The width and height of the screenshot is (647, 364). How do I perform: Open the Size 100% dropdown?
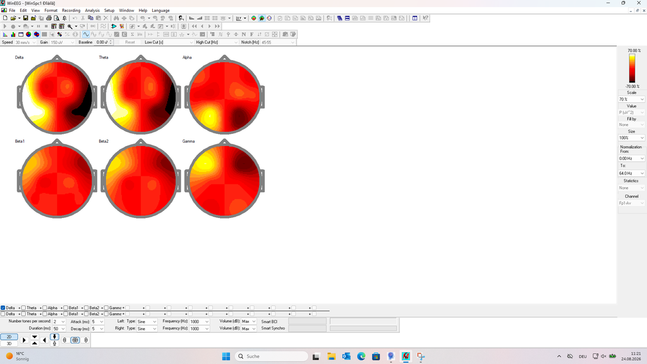pyautogui.click(x=631, y=138)
